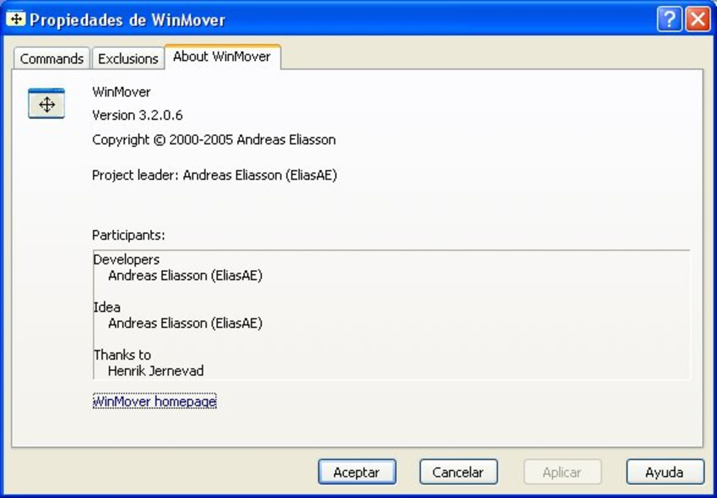Screen dimensions: 717x498
Task: Click the Ayuda button
Action: [x=665, y=472]
